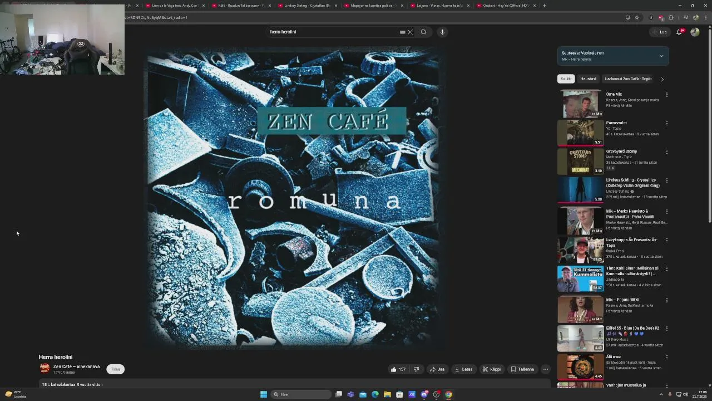Open options menu for Graveyard Stomp
Image resolution: width=712 pixels, height=401 pixels.
666,151
